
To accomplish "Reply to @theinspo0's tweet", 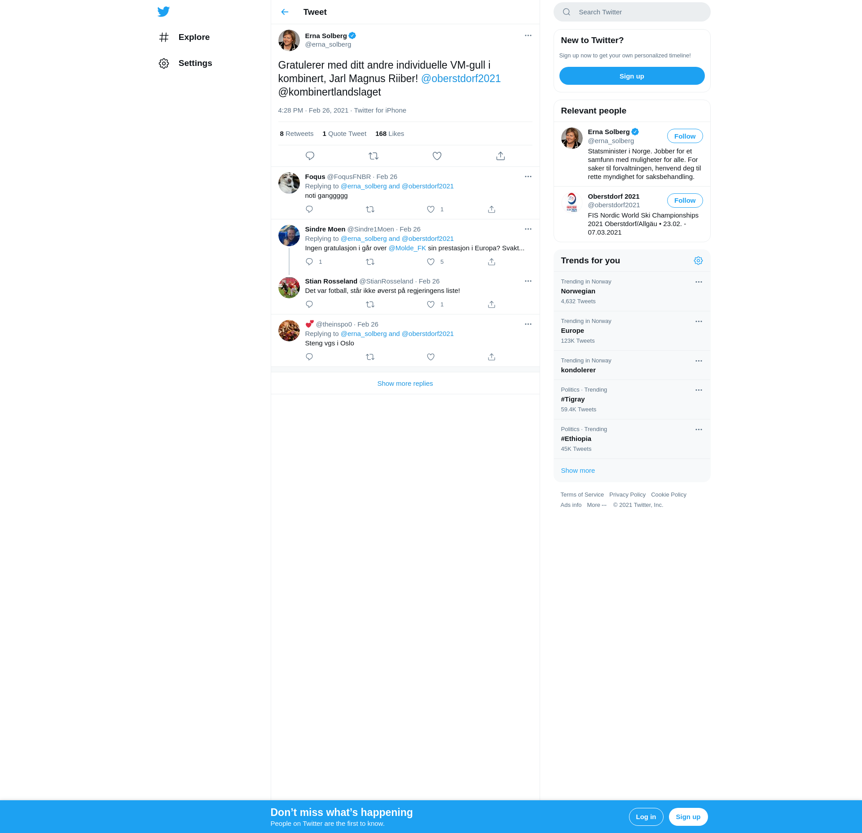I will click(309, 357).
